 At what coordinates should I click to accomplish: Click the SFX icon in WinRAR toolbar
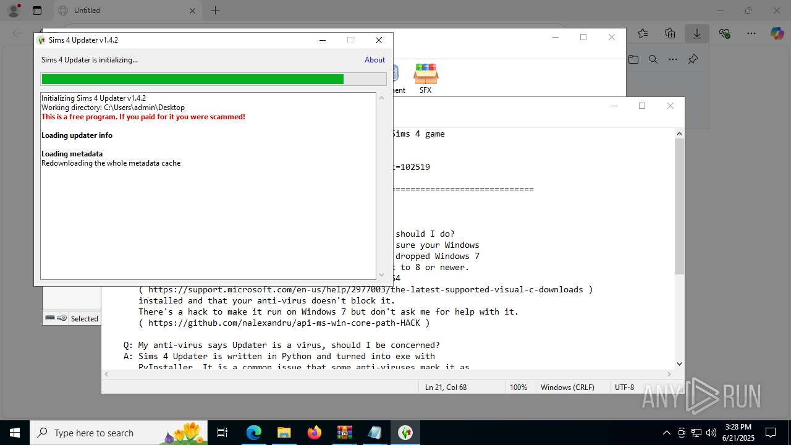click(426, 78)
